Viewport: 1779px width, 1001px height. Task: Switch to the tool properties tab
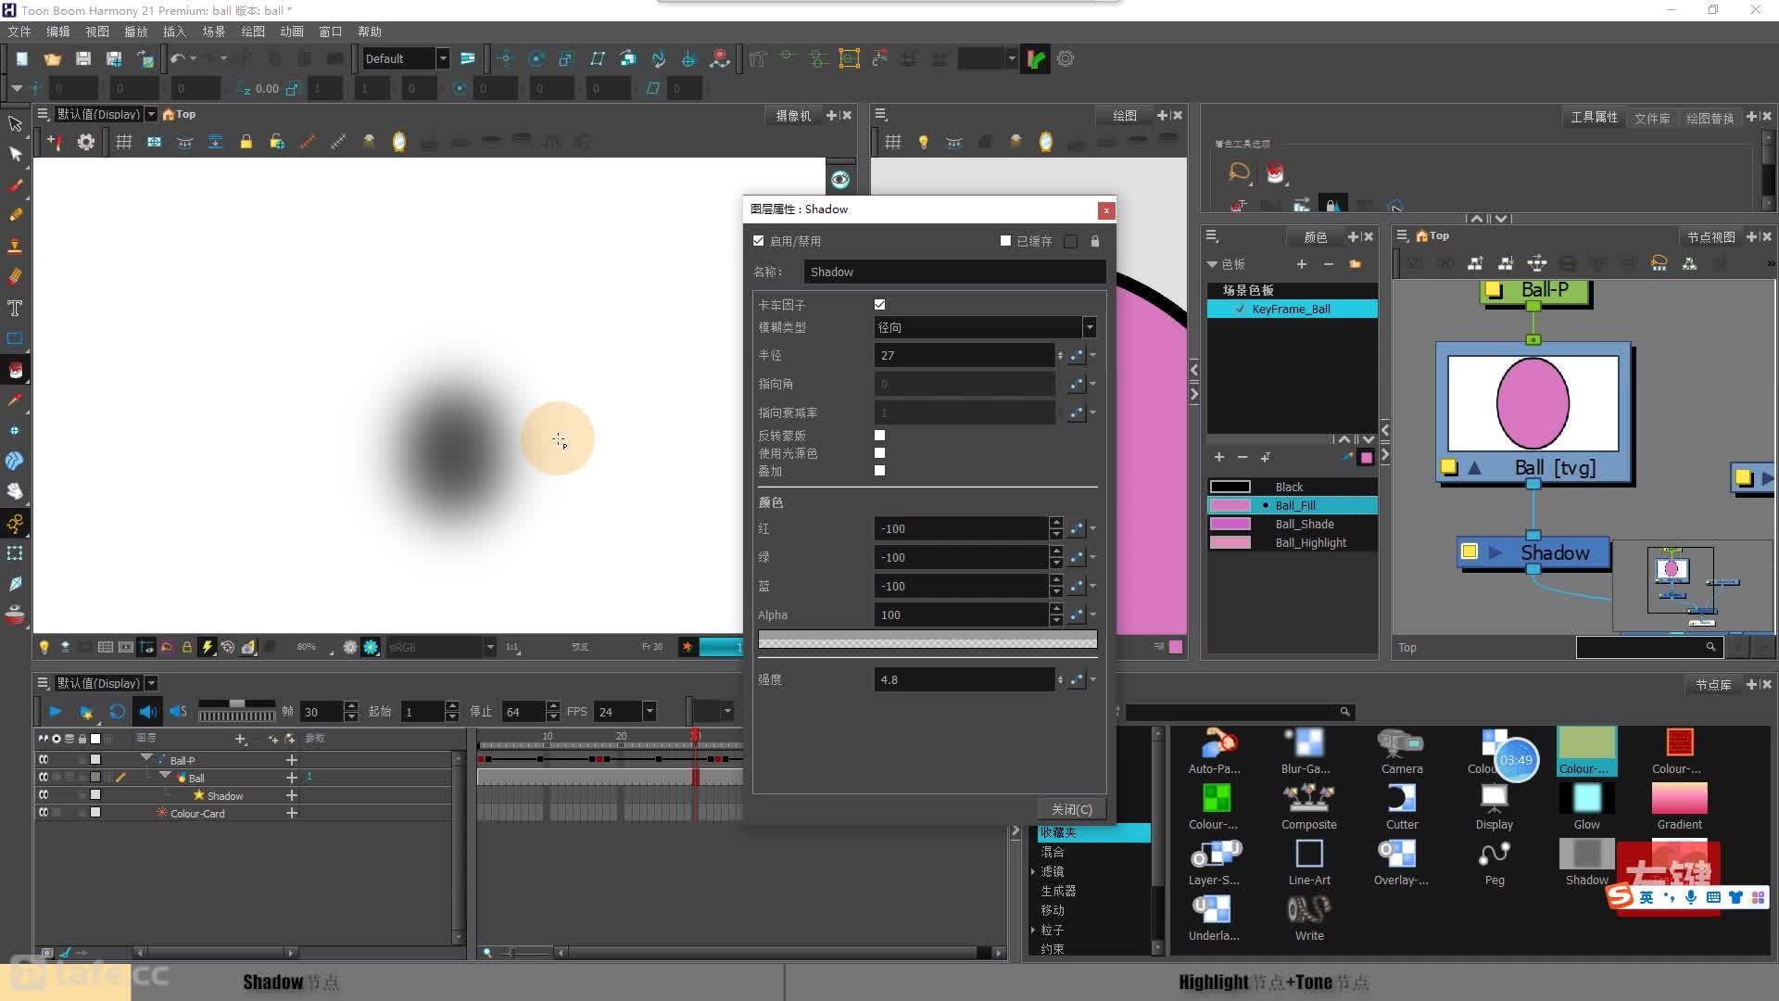click(1594, 118)
